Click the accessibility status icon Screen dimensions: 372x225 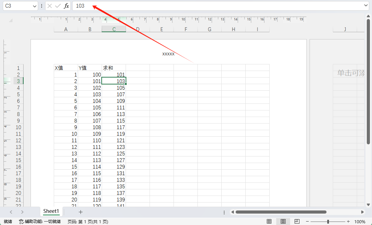click(22, 222)
